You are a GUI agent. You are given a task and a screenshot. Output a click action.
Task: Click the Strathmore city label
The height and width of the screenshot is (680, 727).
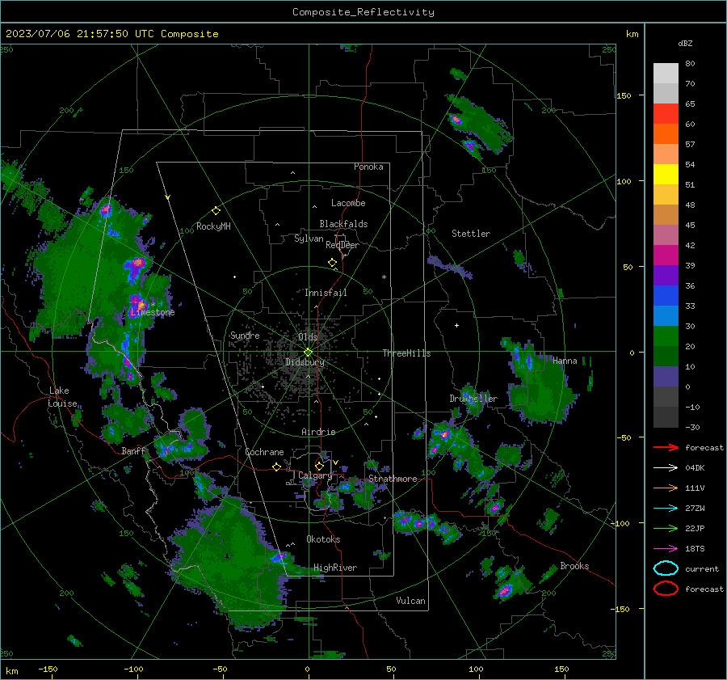click(x=393, y=479)
